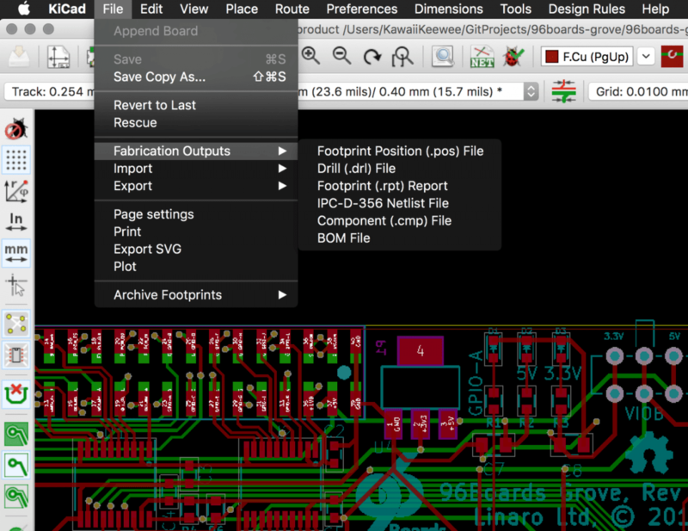Screen dimensions: 688x531
Task: Run design rules check ladybug icon
Action: (512, 58)
